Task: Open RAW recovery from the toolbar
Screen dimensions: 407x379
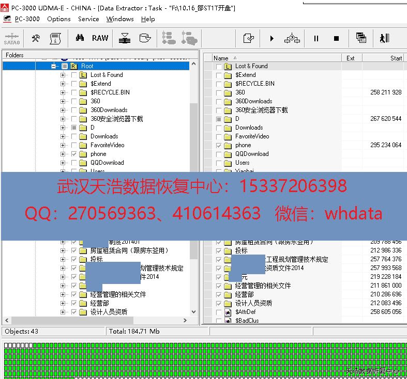Action: click(x=100, y=38)
